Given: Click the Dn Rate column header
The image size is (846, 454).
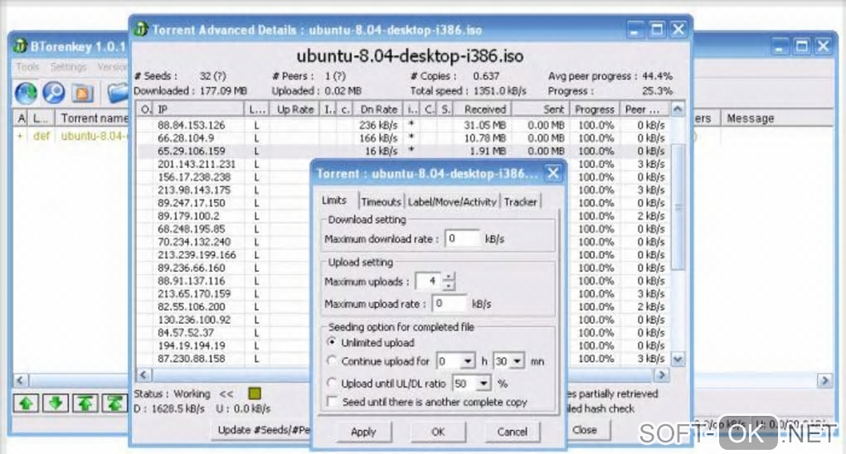Looking at the screenshot, I should pyautogui.click(x=378, y=109).
